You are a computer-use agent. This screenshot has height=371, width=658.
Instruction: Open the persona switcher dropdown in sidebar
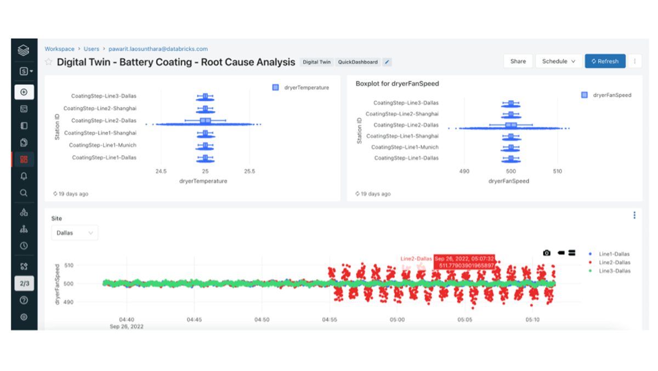click(25, 71)
